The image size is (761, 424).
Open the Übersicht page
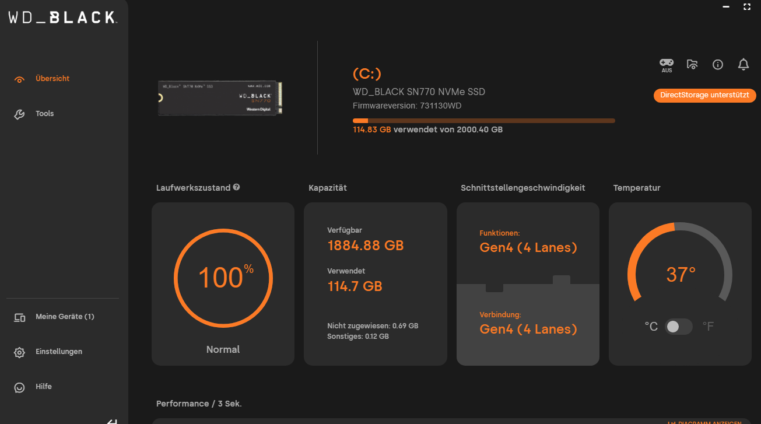pyautogui.click(x=52, y=79)
